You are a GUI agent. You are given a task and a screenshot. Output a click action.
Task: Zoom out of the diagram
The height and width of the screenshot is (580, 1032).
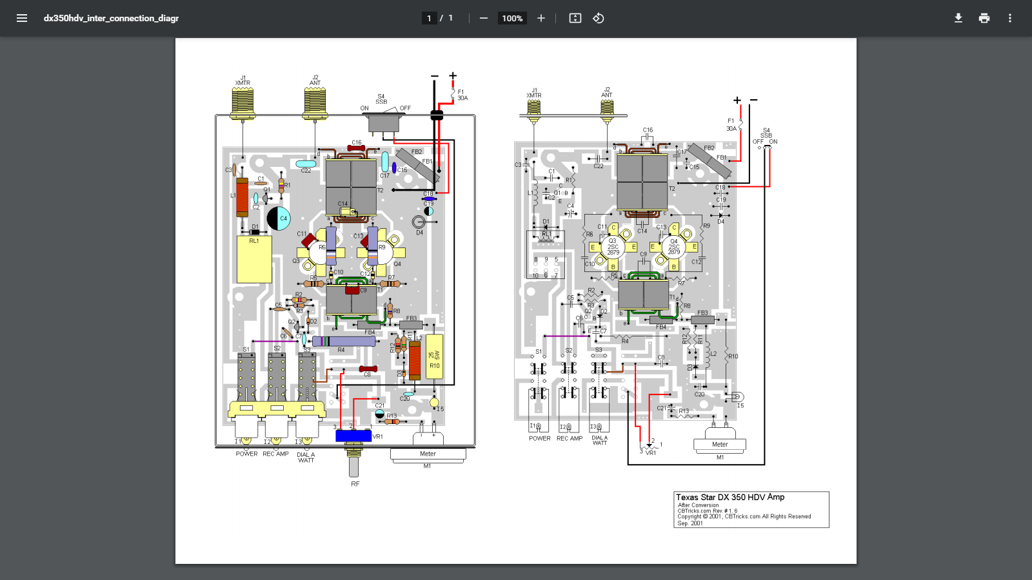click(483, 18)
